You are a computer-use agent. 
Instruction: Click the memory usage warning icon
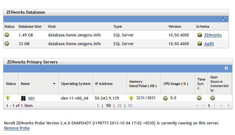(131, 98)
